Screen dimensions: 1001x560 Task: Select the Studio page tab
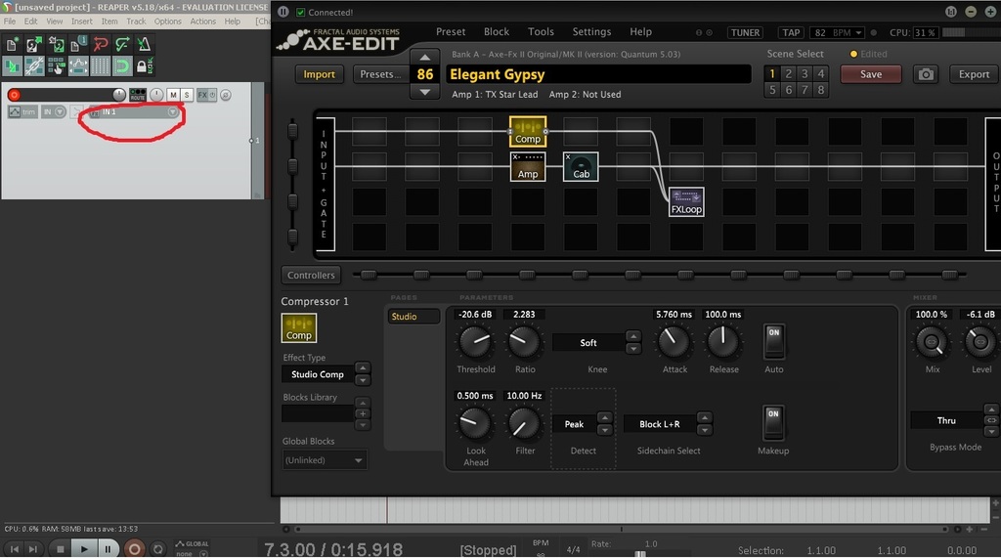(413, 317)
